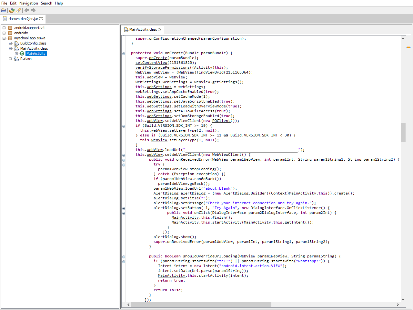Click the Open File folder icon

pos(4,10)
